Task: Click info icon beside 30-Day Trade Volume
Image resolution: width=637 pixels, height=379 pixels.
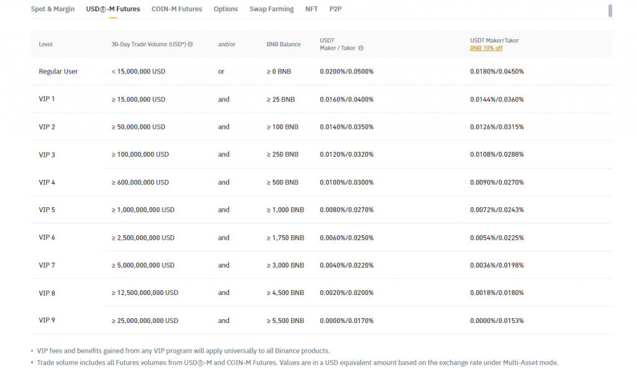Action: coord(190,45)
